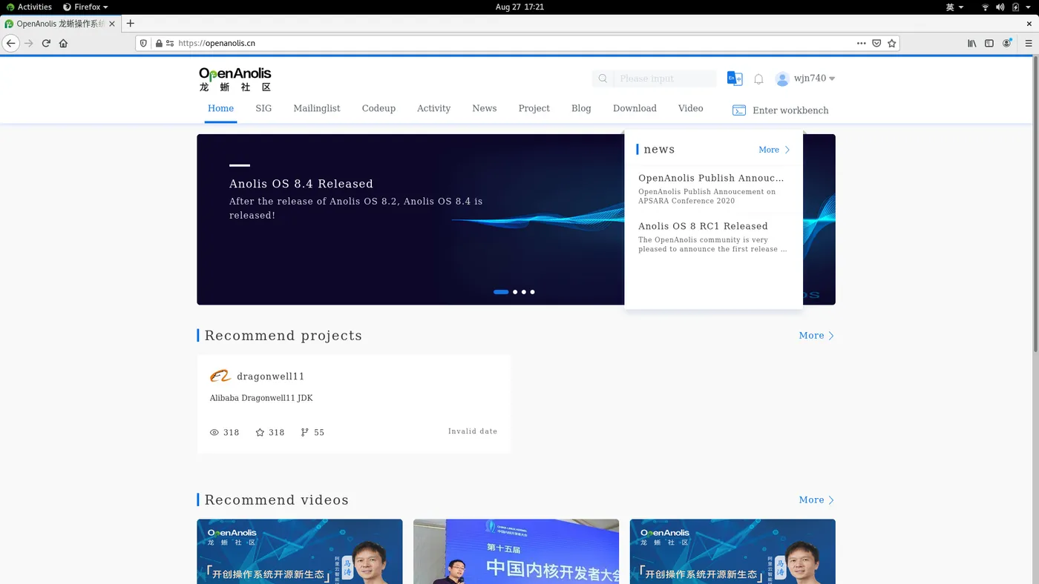1039x584 pixels.
Task: Bookmark this page with the star
Action: click(x=892, y=43)
